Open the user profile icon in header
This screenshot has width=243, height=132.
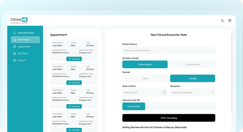coord(230,21)
